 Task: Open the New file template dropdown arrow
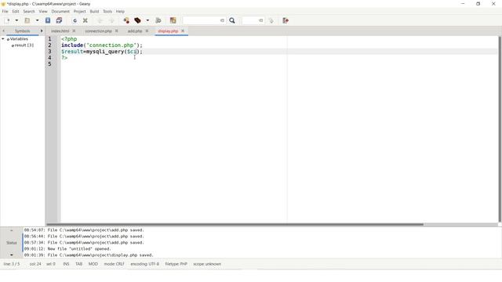tap(16, 20)
